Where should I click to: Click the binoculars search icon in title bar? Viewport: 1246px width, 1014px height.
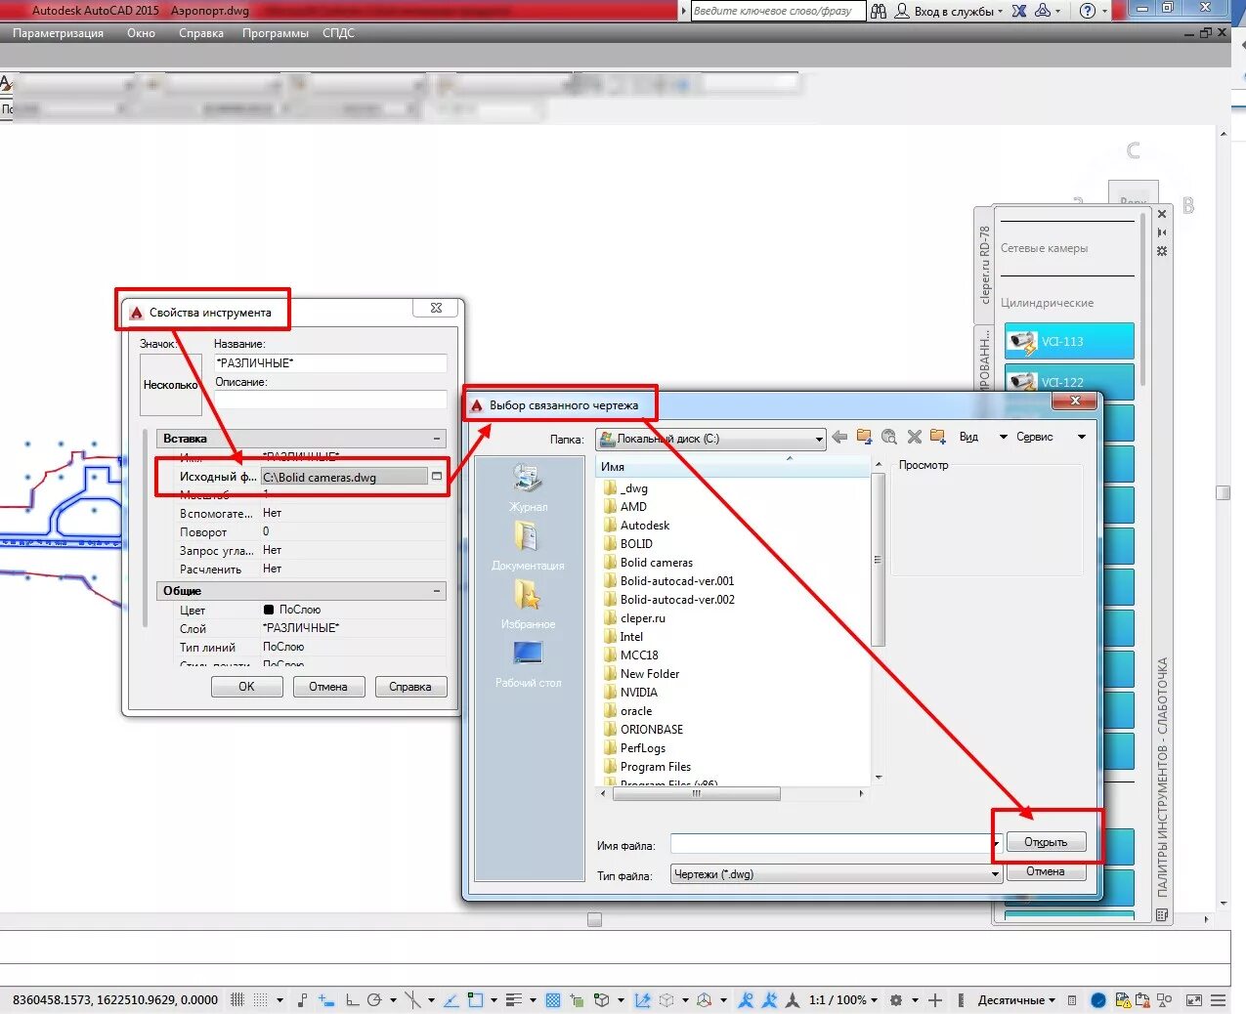(879, 11)
